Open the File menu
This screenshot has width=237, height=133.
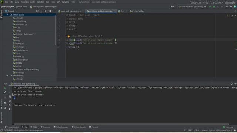click(x=6, y=2)
